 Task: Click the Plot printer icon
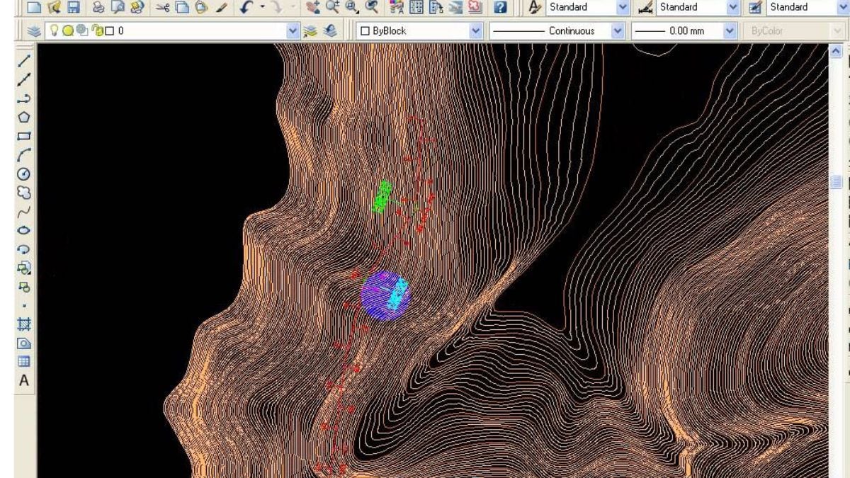(98, 8)
